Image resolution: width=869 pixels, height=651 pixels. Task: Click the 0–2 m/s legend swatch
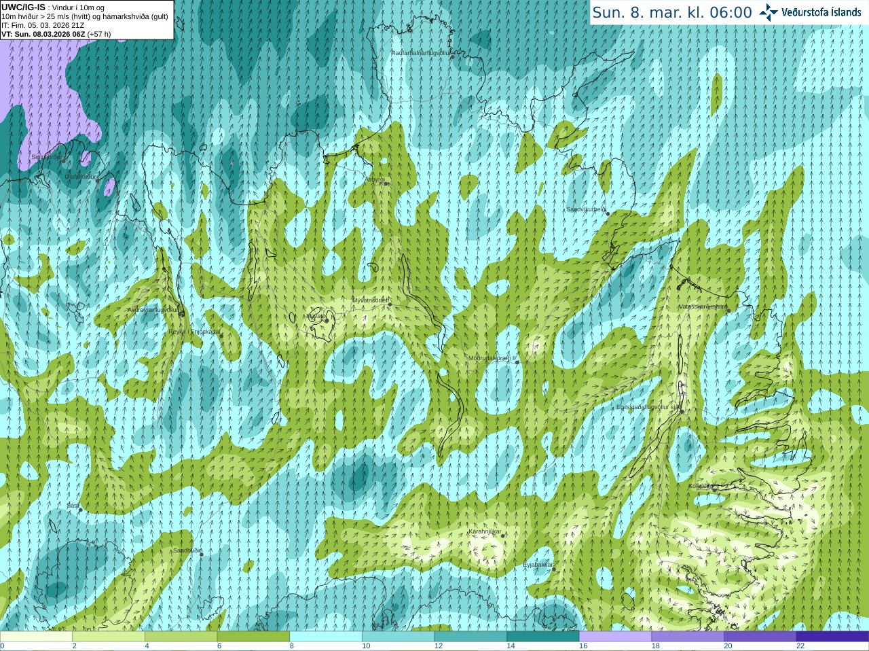36,637
